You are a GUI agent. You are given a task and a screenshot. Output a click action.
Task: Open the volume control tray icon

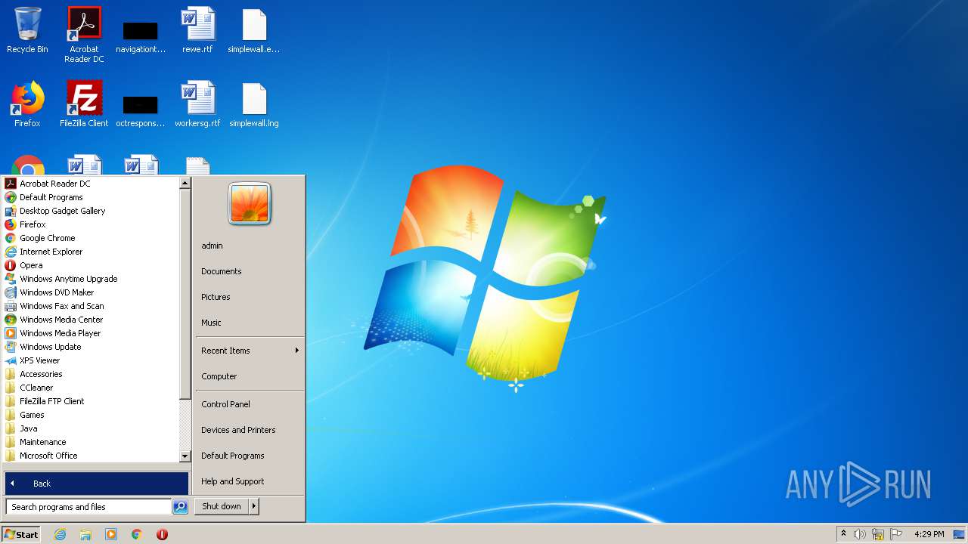click(x=860, y=534)
